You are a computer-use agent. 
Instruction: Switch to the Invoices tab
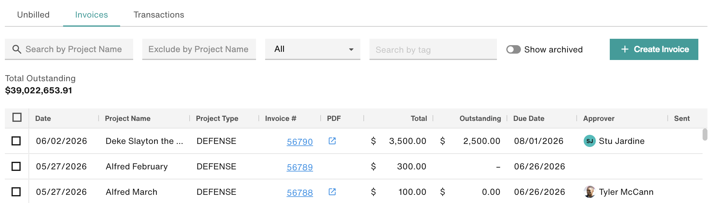91,15
